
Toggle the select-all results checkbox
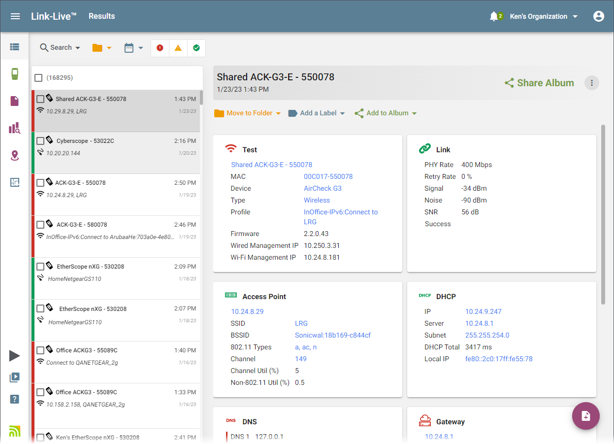[38, 78]
